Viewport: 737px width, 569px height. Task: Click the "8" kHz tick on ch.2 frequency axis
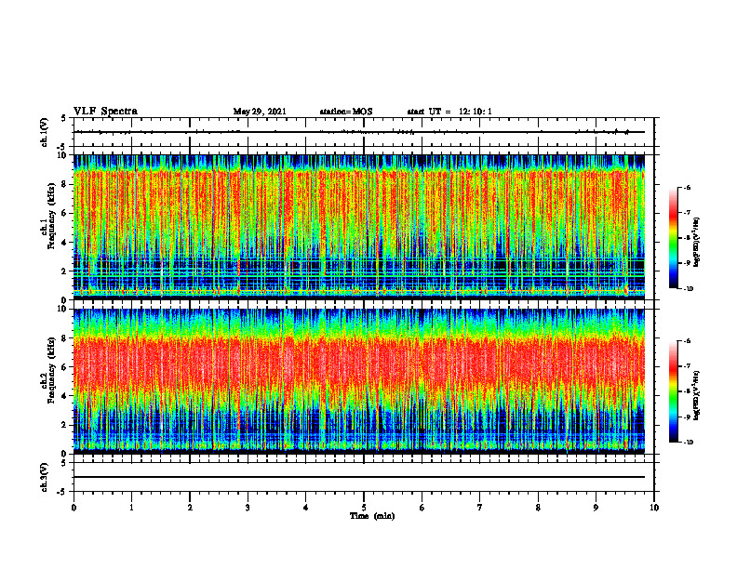(x=65, y=338)
